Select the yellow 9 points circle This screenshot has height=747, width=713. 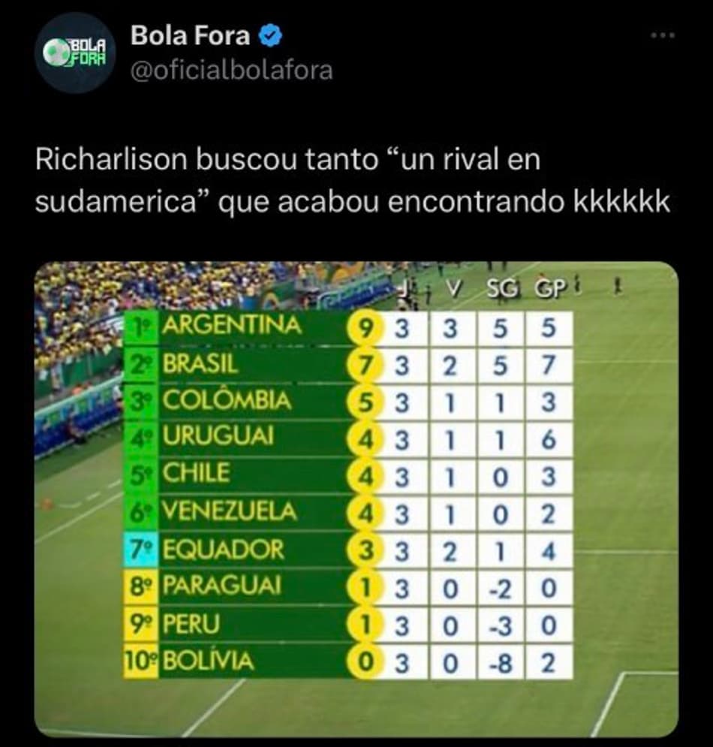365,329
